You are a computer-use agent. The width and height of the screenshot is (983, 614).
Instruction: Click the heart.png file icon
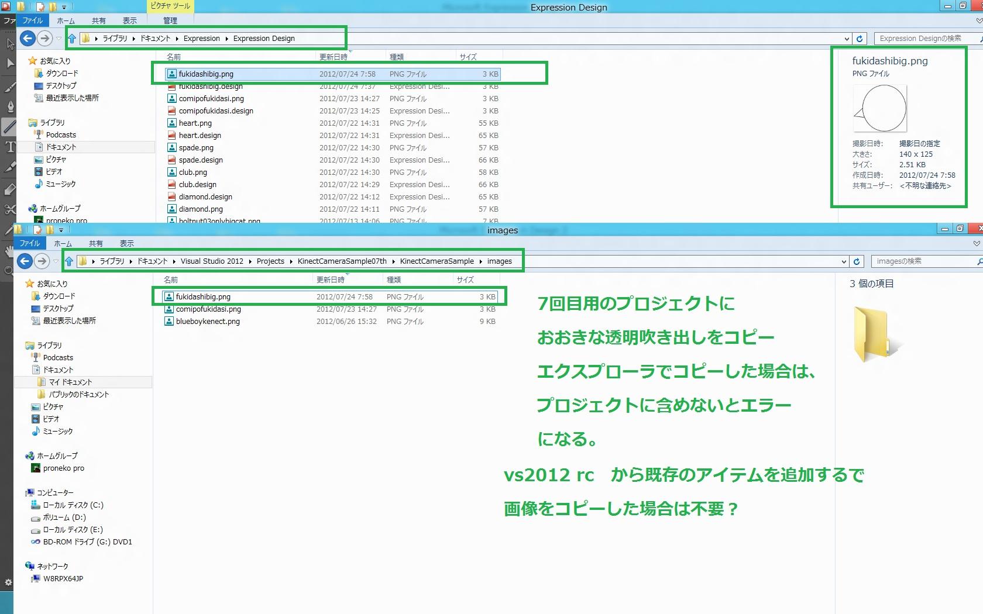point(172,123)
